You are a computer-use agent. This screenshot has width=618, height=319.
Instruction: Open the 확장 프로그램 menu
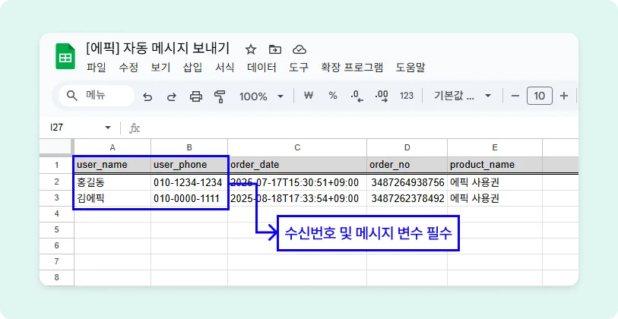352,68
